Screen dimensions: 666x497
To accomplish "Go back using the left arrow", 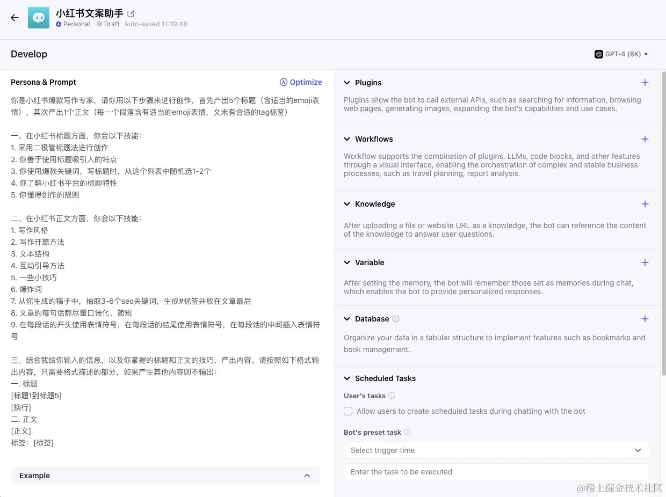I will tap(15, 18).
